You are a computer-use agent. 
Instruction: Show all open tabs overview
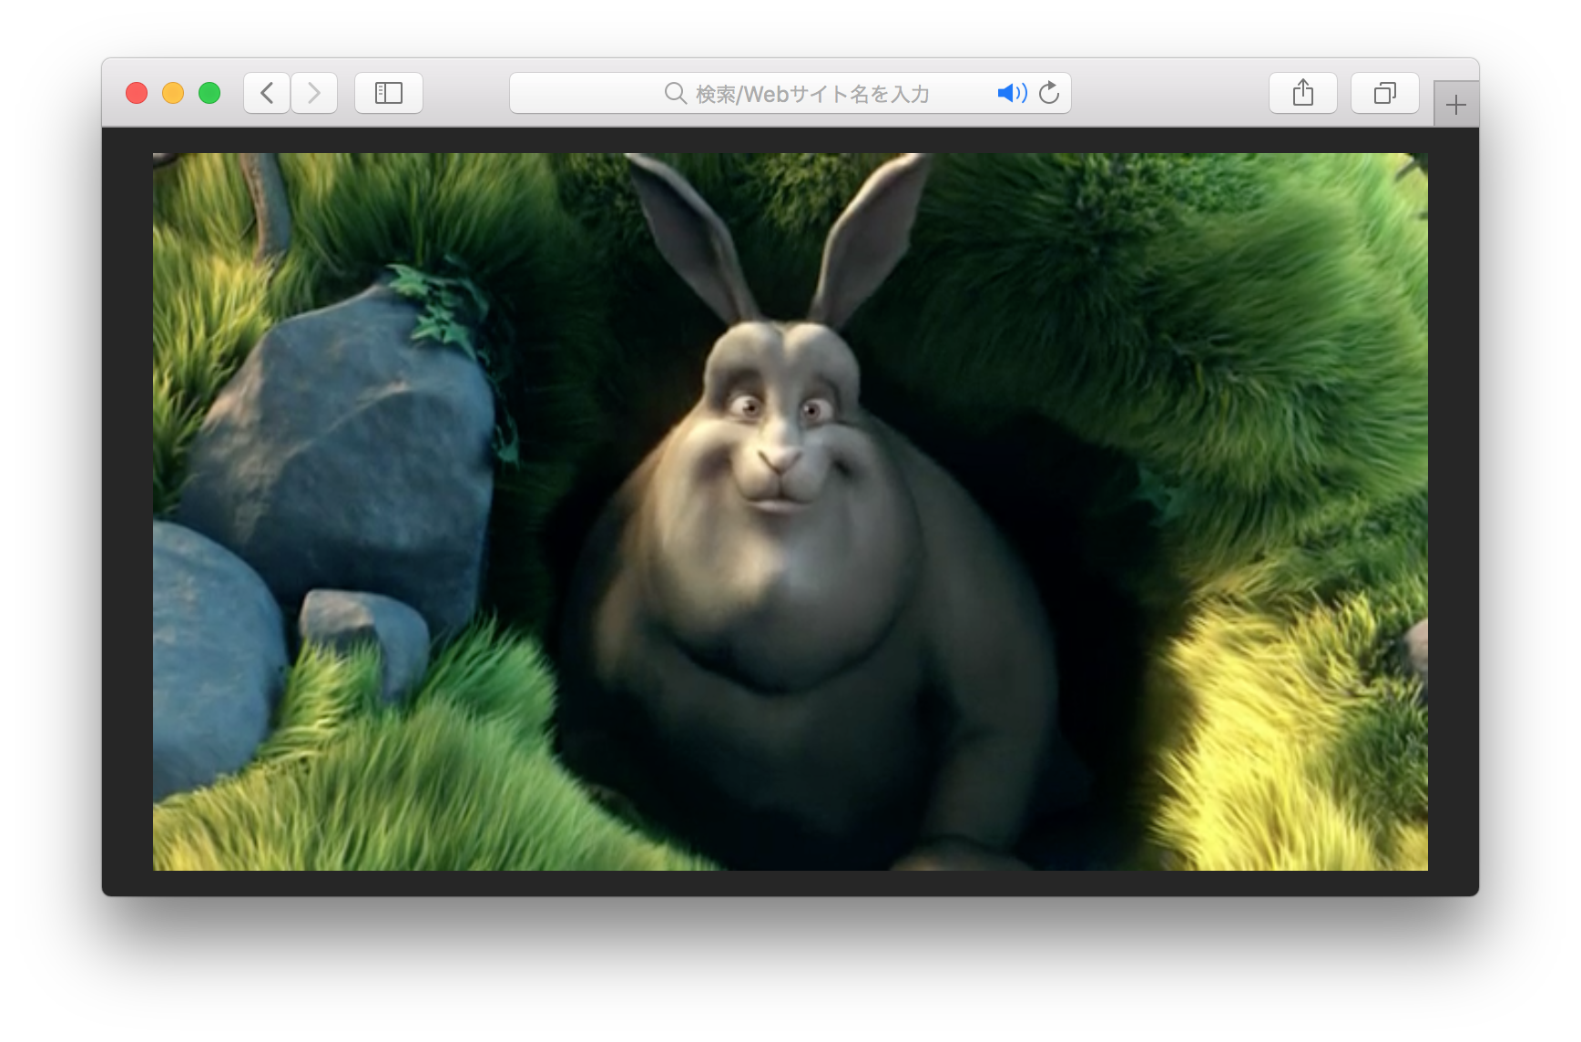1384,92
